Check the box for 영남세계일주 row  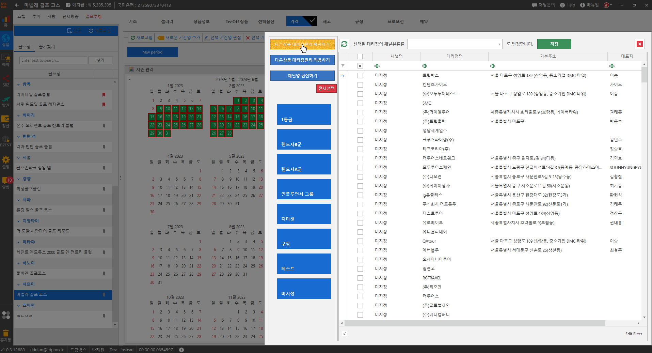360,131
